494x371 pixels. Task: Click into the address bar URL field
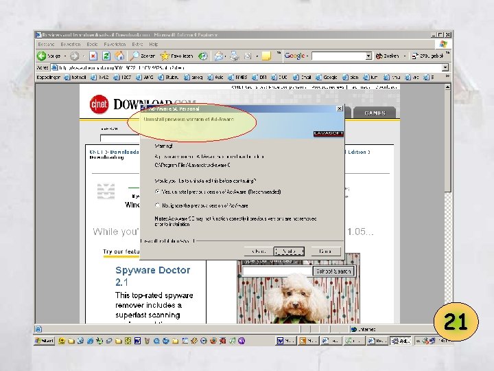pyautogui.click(x=246, y=67)
